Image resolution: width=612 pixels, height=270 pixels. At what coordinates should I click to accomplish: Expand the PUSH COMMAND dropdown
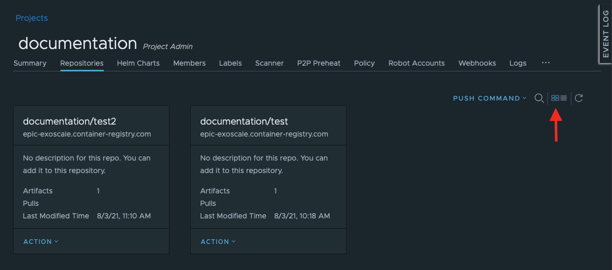(x=489, y=99)
